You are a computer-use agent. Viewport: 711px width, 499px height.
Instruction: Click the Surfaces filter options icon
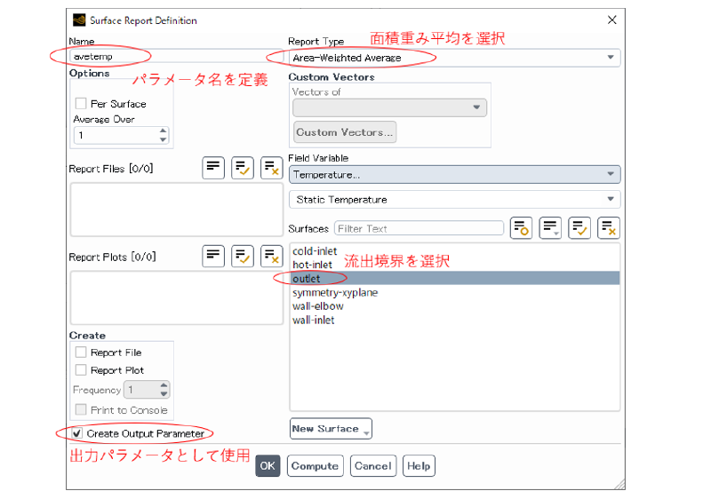click(x=522, y=228)
